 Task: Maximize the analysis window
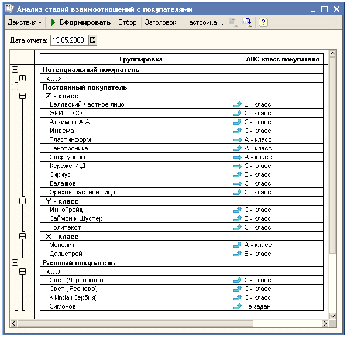click(x=324, y=9)
